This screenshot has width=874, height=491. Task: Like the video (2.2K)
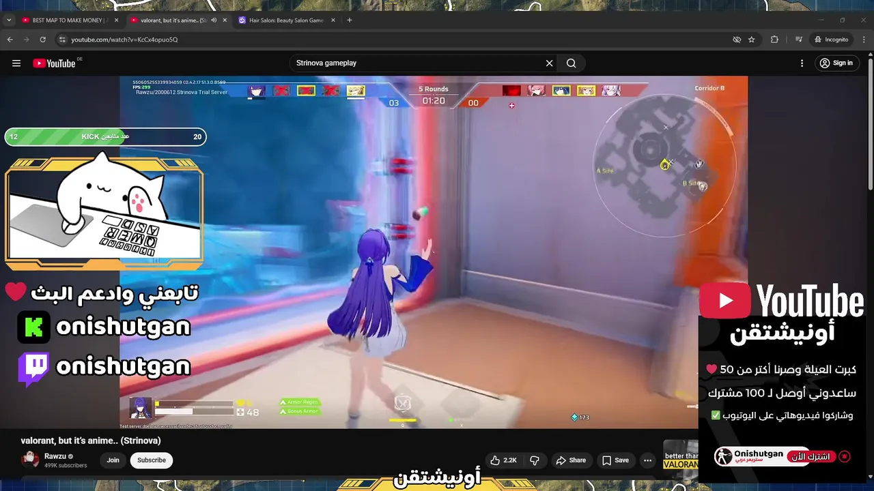pyautogui.click(x=503, y=460)
